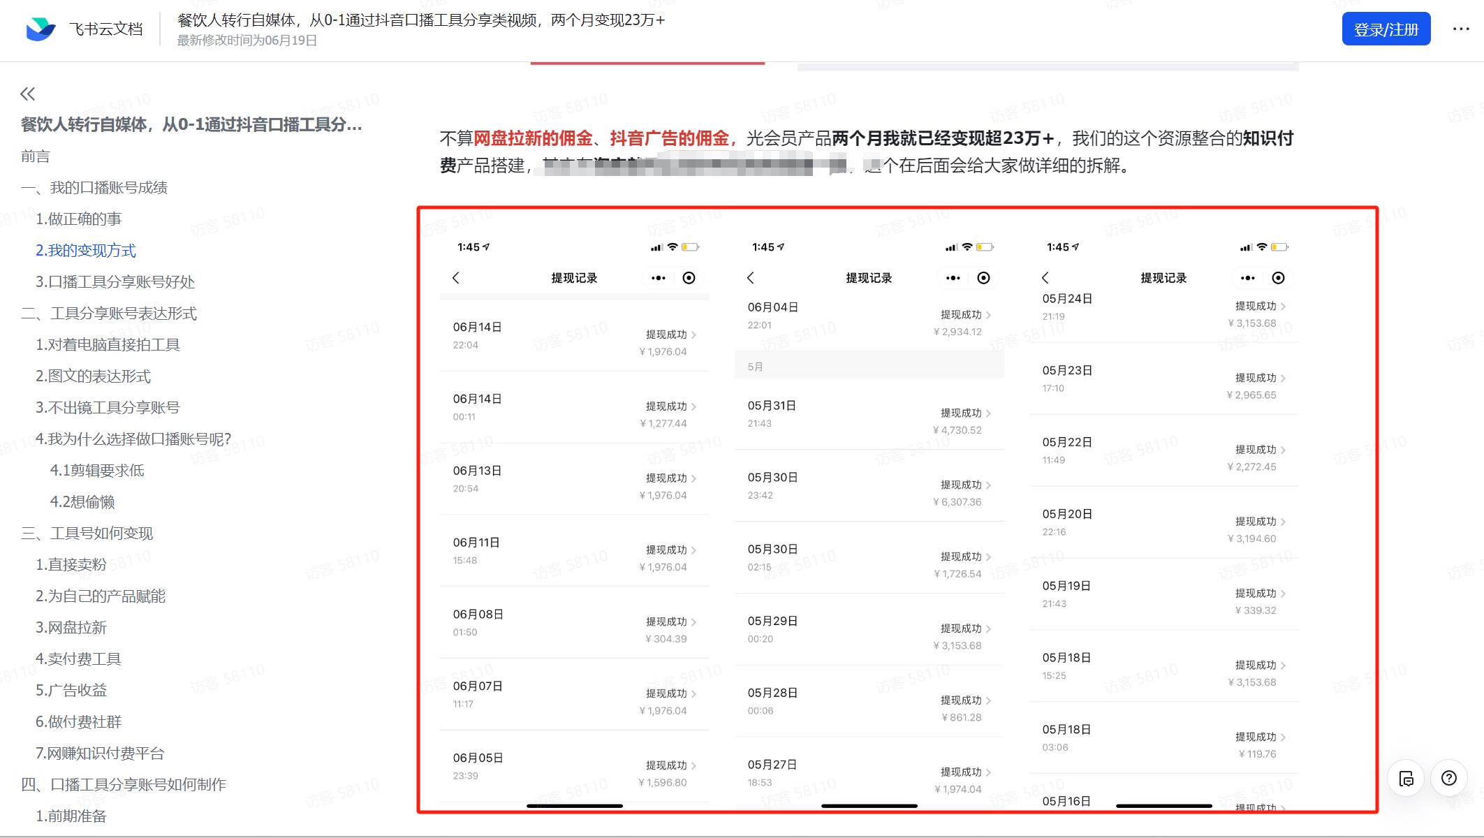Select the highlighted 2.我的变现方式 outline entry
The height and width of the screenshot is (838, 1484).
(86, 250)
